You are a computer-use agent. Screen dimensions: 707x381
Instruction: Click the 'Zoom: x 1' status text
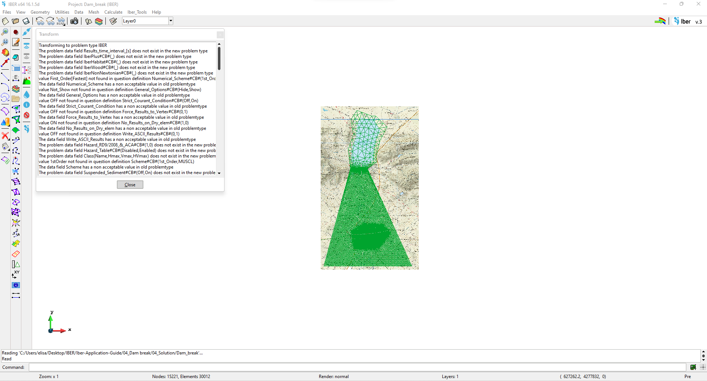click(49, 377)
